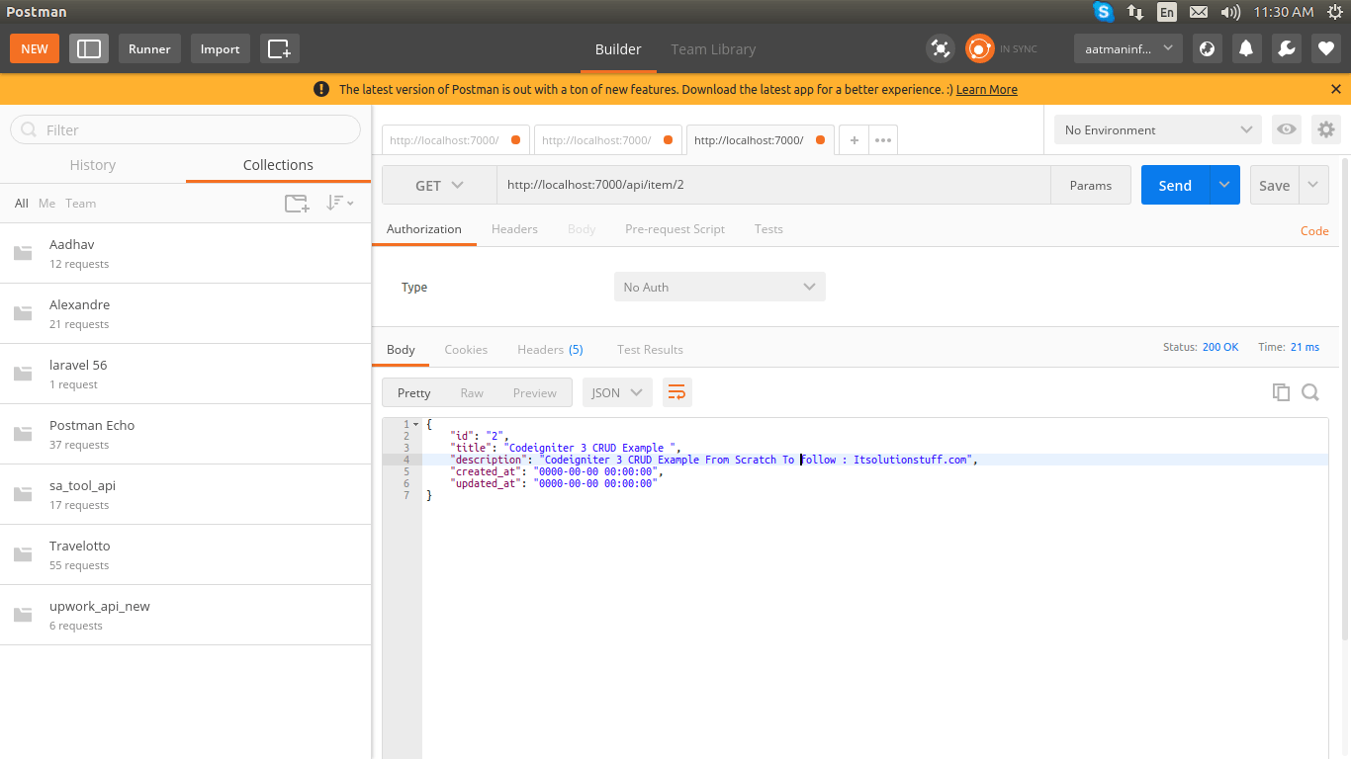This screenshot has width=1351, height=759.
Task: Open a new window with the plus-window icon
Action: (279, 48)
